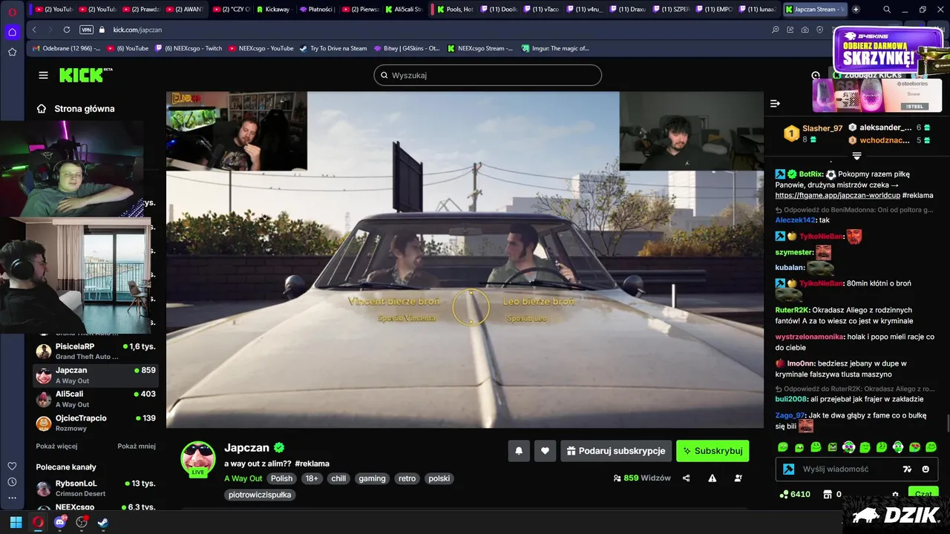Open the emoji picker in chat input
This screenshot has width=950, height=534.
tap(926, 469)
